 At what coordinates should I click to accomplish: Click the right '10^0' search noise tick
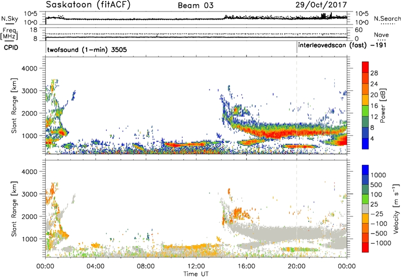coord(362,22)
